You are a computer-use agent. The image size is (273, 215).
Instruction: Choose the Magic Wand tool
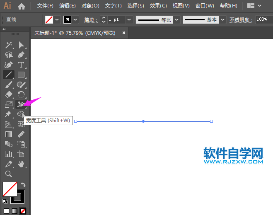(8, 45)
